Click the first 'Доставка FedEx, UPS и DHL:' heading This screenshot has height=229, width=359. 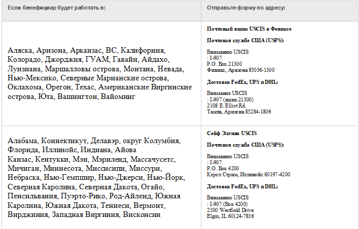242,82
